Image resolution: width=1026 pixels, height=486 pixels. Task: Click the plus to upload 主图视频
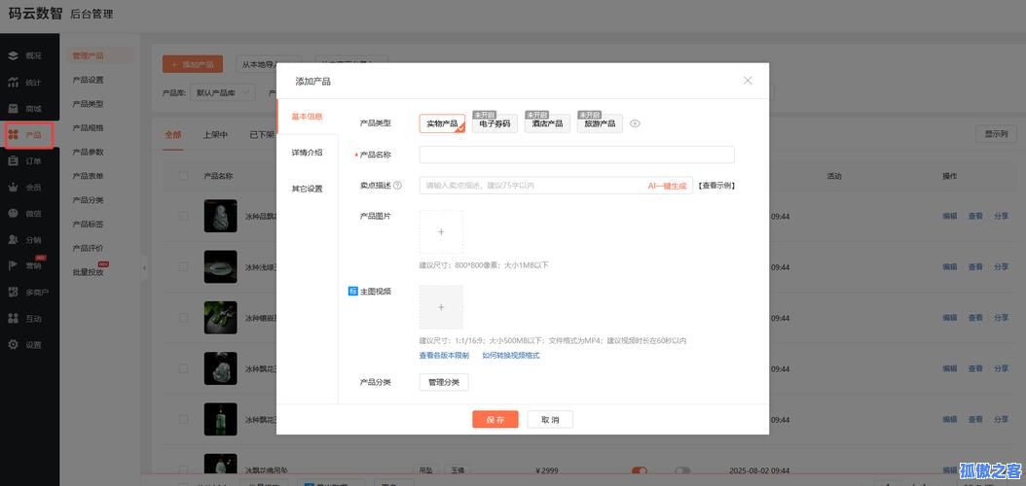tap(441, 307)
